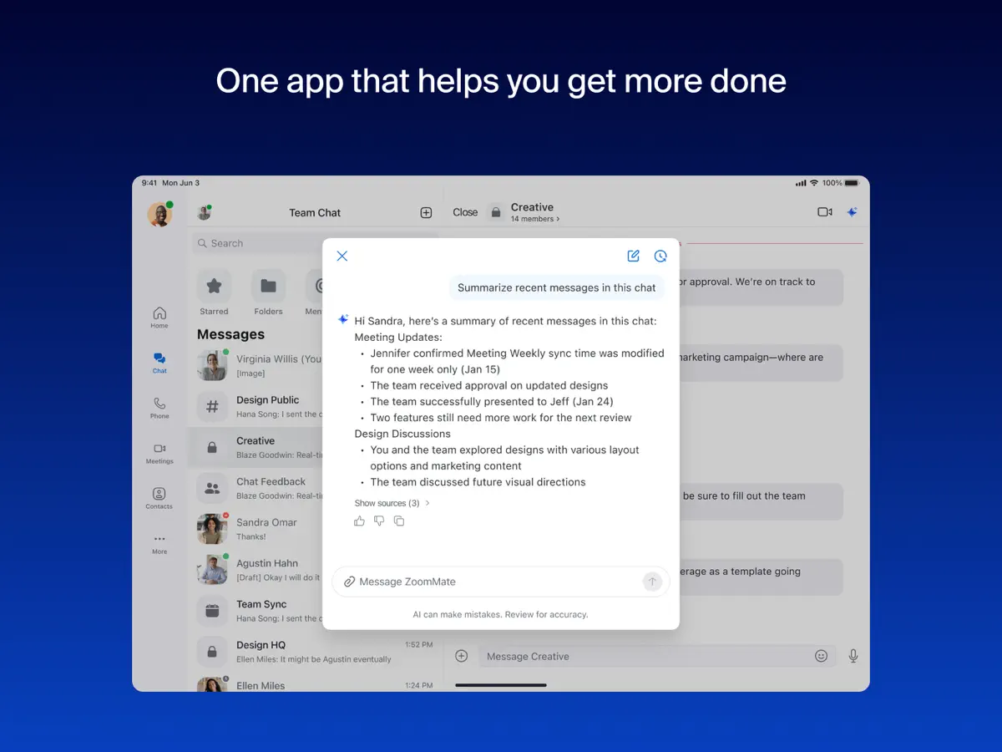Open the Phone tab in the sidebar
The image size is (1002, 752).
pos(159,408)
